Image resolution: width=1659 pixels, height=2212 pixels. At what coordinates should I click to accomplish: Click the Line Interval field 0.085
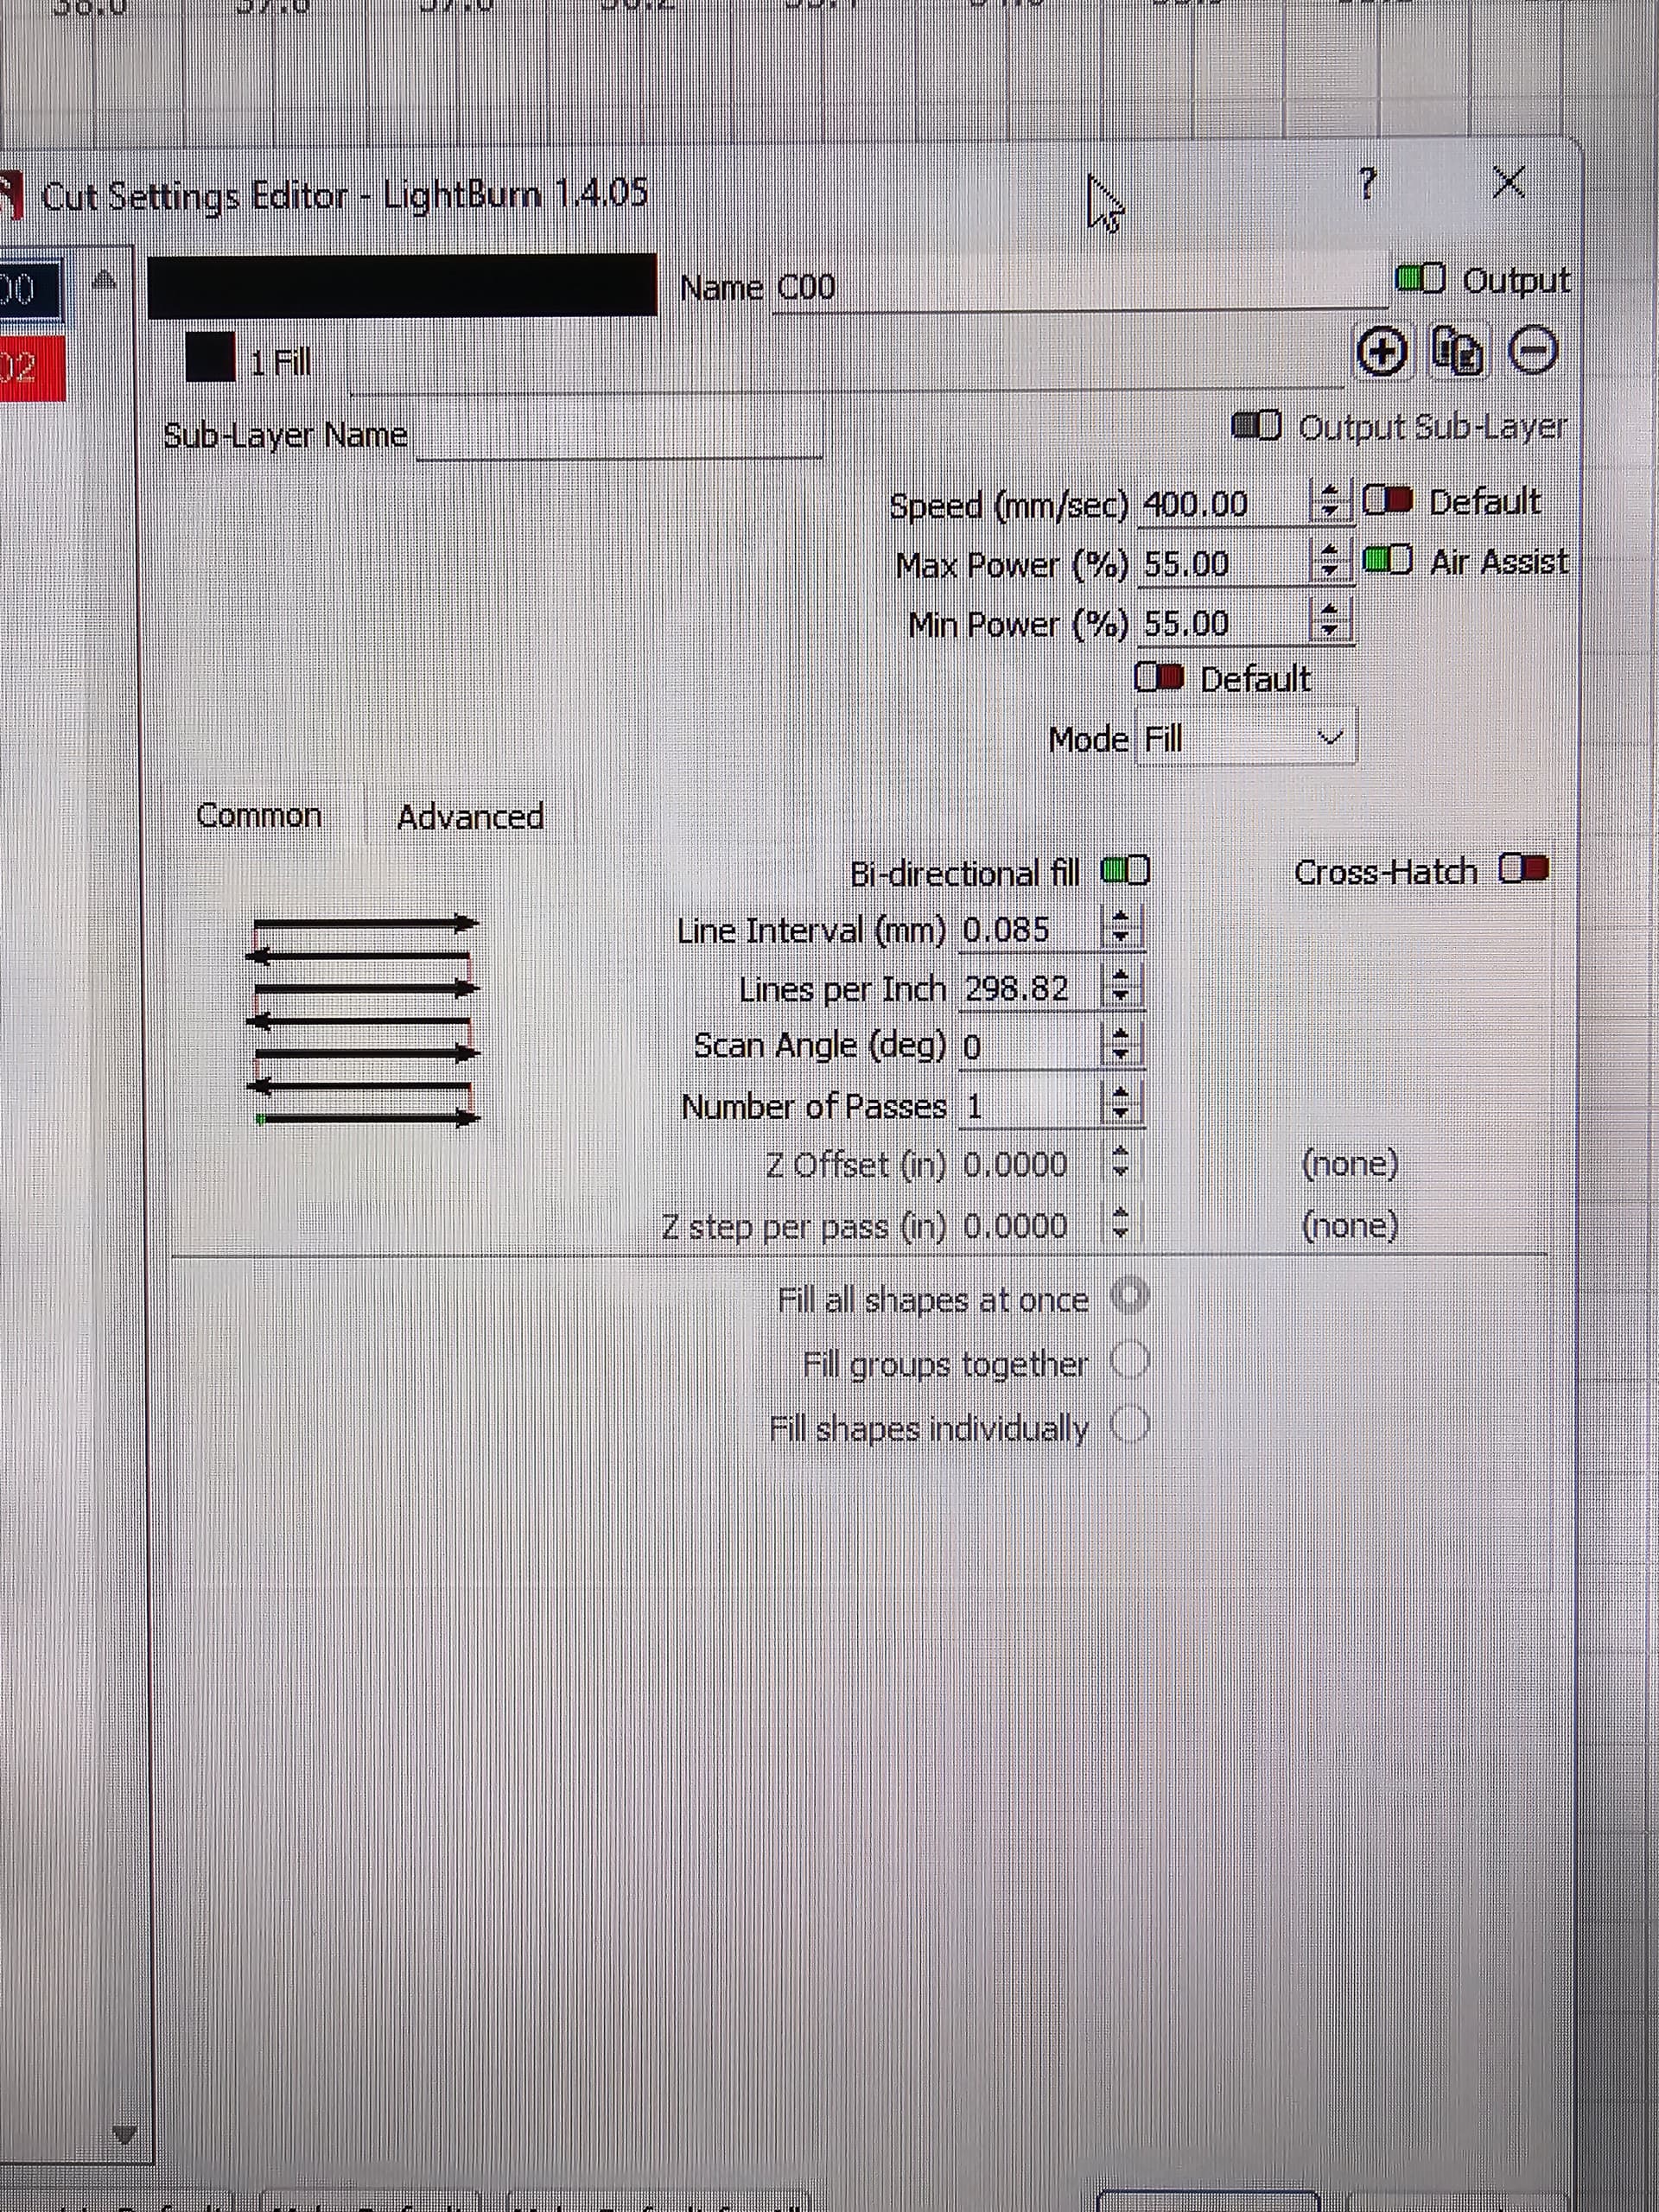1028,930
